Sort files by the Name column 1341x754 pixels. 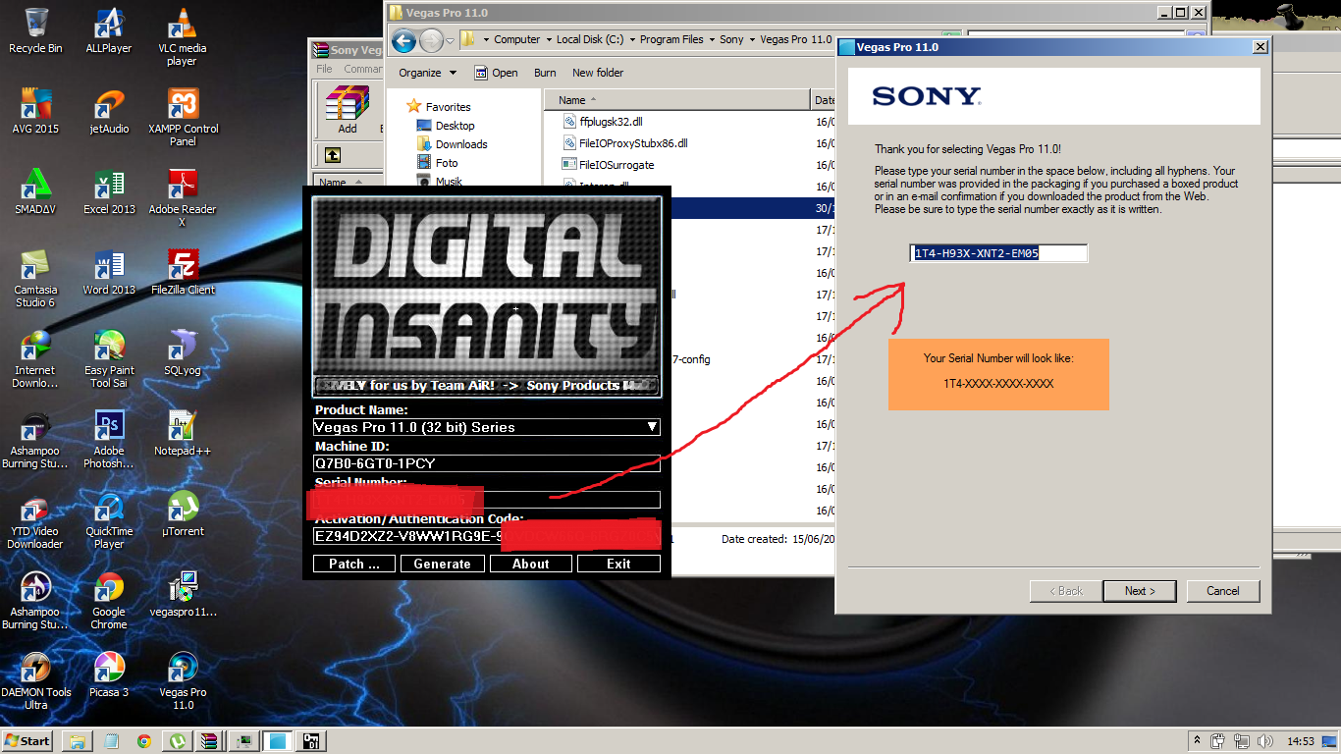pyautogui.click(x=677, y=100)
